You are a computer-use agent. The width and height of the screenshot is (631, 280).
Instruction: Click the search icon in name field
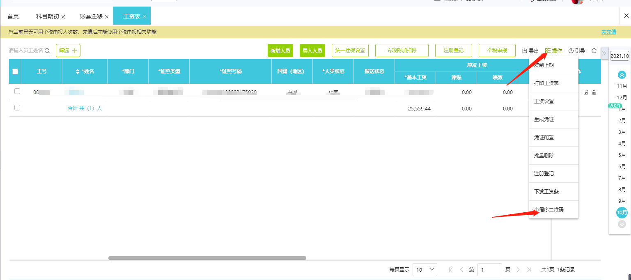click(47, 51)
